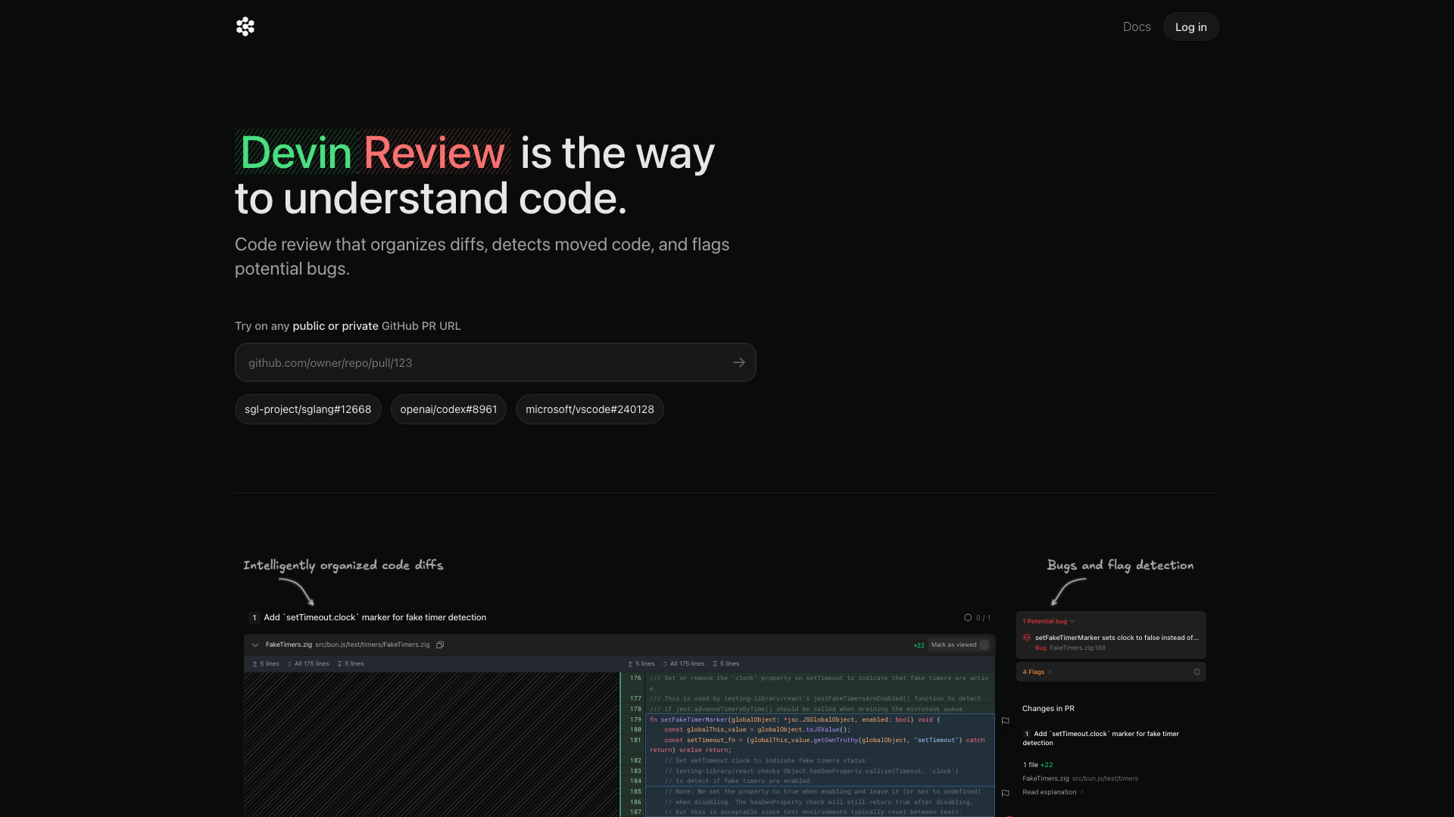Click the info icon in Flags row
This screenshot has width=1454, height=817.
(1197, 672)
